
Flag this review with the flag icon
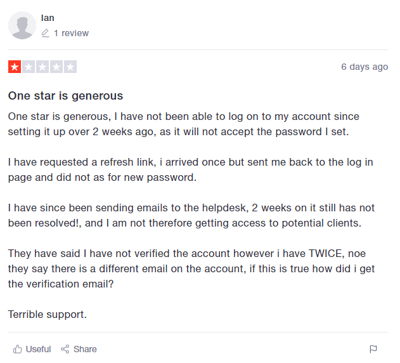(373, 349)
